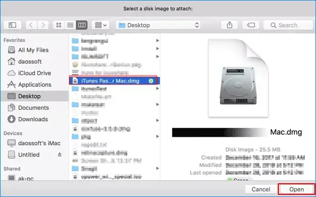Click the Favorites section header

pyautogui.click(x=14, y=40)
